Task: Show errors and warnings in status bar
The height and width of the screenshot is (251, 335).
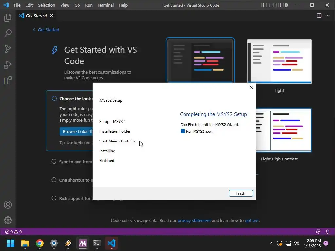Action: click(13, 232)
